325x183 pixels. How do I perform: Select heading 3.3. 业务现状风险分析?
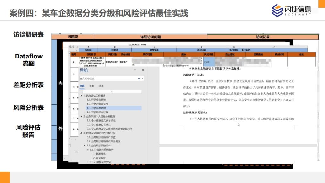(99, 146)
